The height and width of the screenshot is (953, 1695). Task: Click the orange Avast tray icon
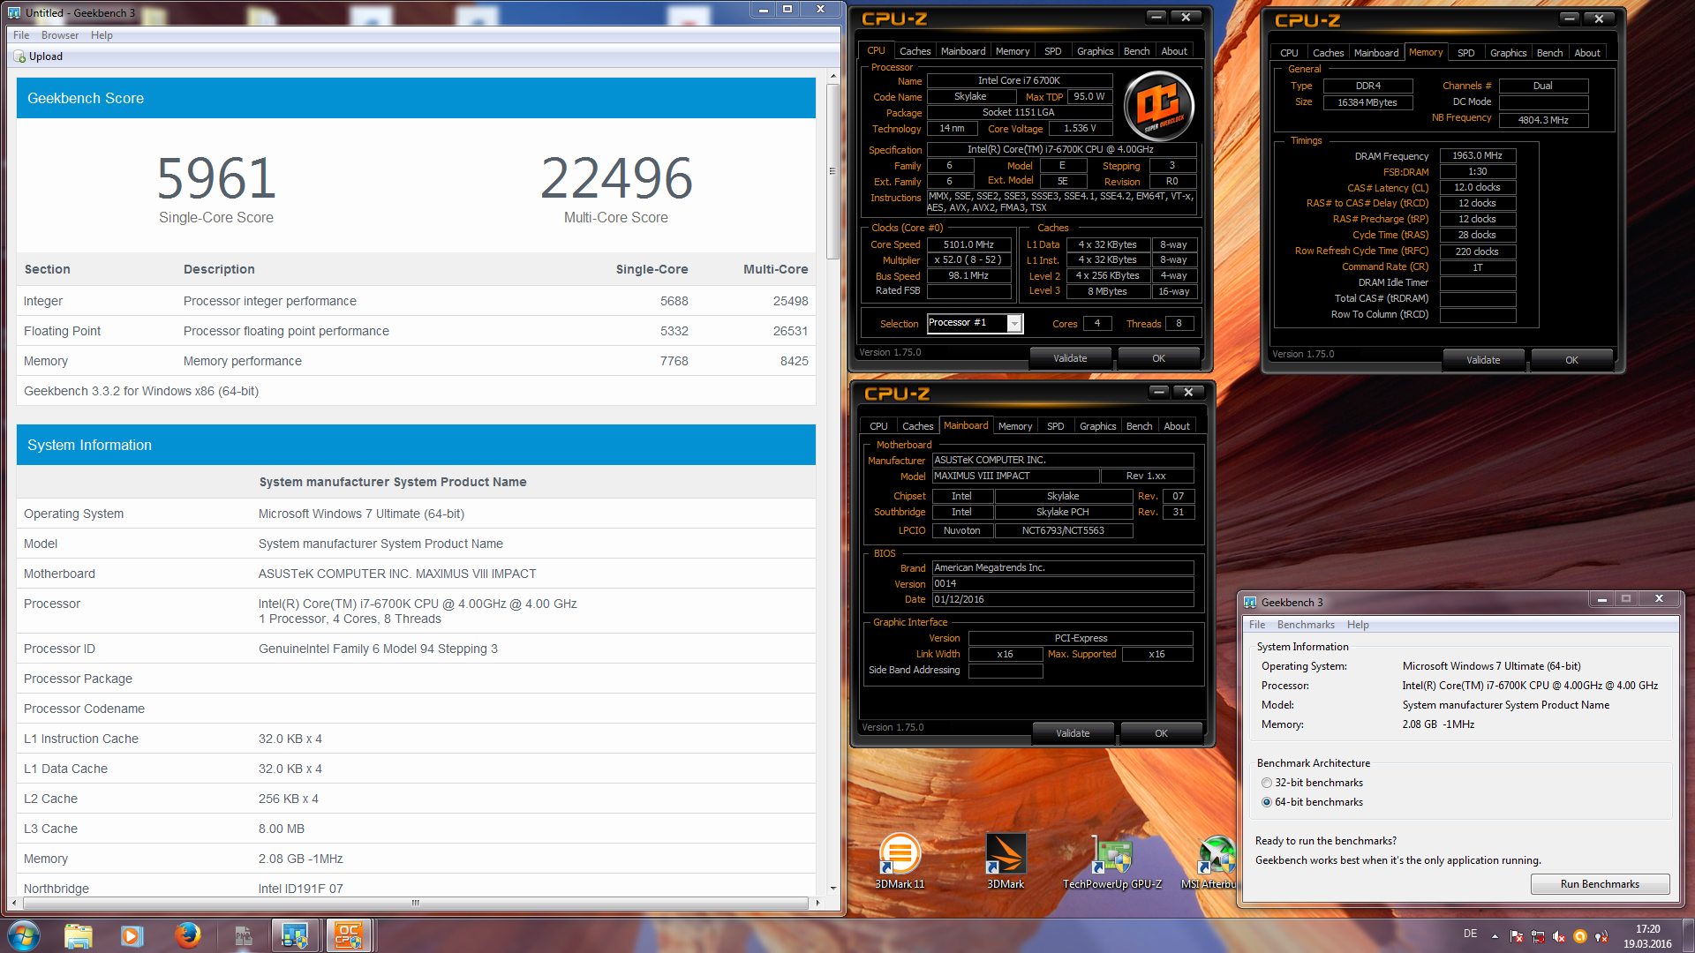[1580, 936]
